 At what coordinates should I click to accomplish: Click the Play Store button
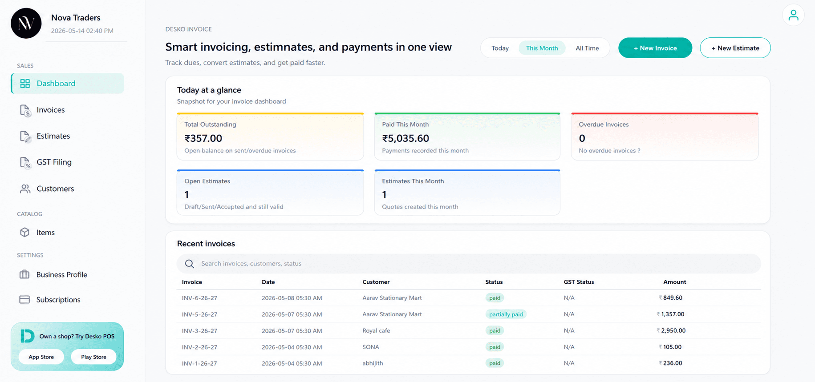point(93,357)
